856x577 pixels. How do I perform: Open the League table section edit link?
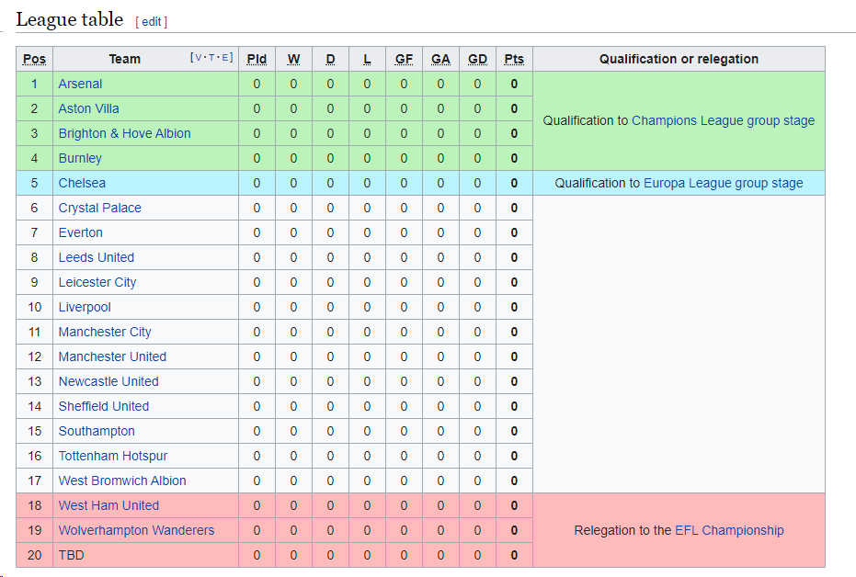click(x=151, y=22)
